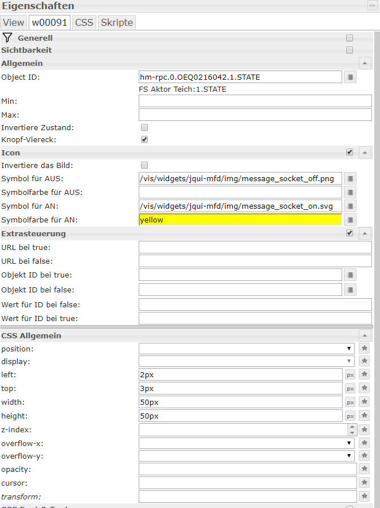Click the star icon next to left
Image resolution: width=380 pixels, height=508 pixels.
coord(365,374)
